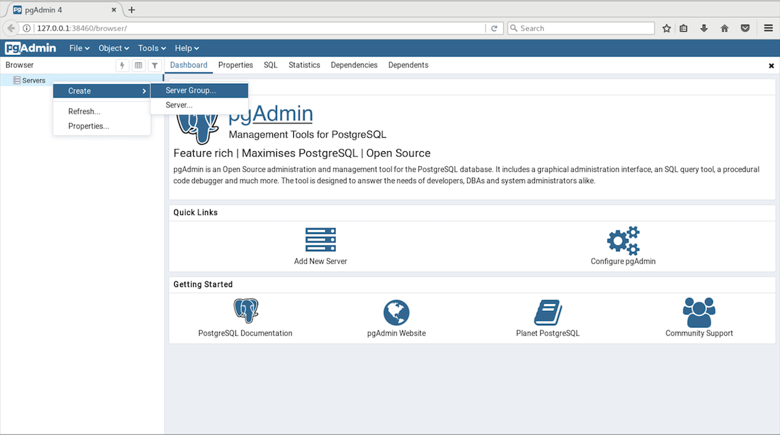Click the Getting Started section header

203,284
